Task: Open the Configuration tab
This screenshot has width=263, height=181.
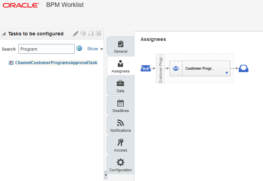Action: (121, 165)
